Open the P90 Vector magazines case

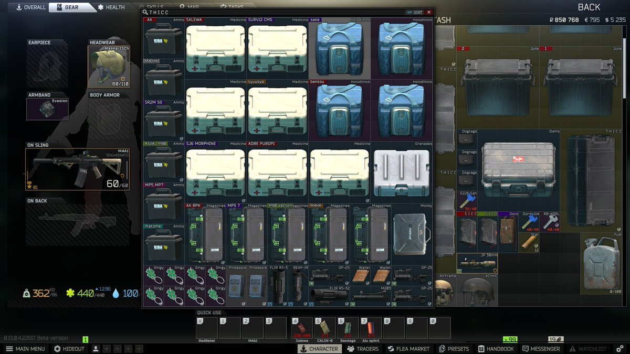tap(288, 234)
